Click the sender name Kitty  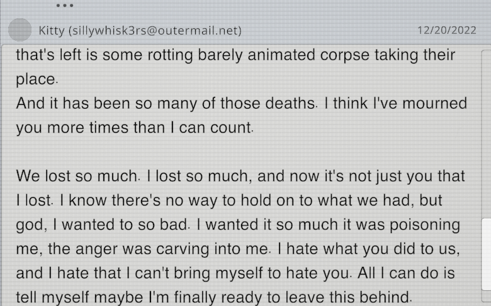51,30
